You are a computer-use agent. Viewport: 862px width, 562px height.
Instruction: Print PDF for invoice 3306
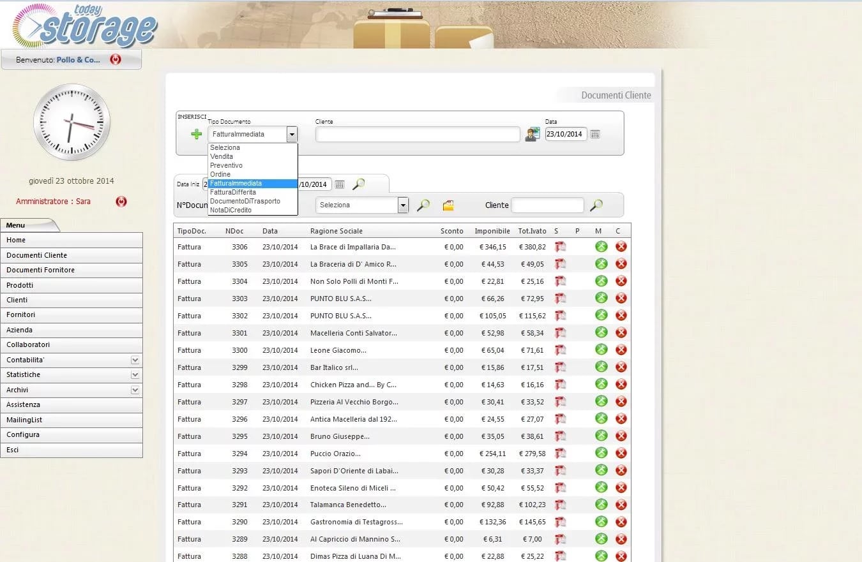pos(560,246)
